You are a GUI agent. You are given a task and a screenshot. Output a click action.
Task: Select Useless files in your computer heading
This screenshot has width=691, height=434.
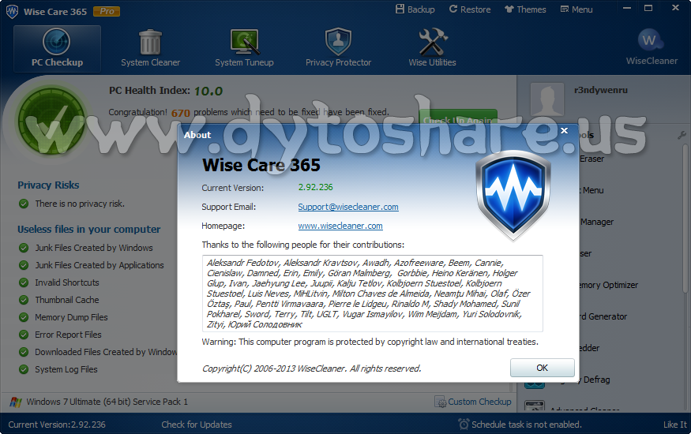(89, 230)
